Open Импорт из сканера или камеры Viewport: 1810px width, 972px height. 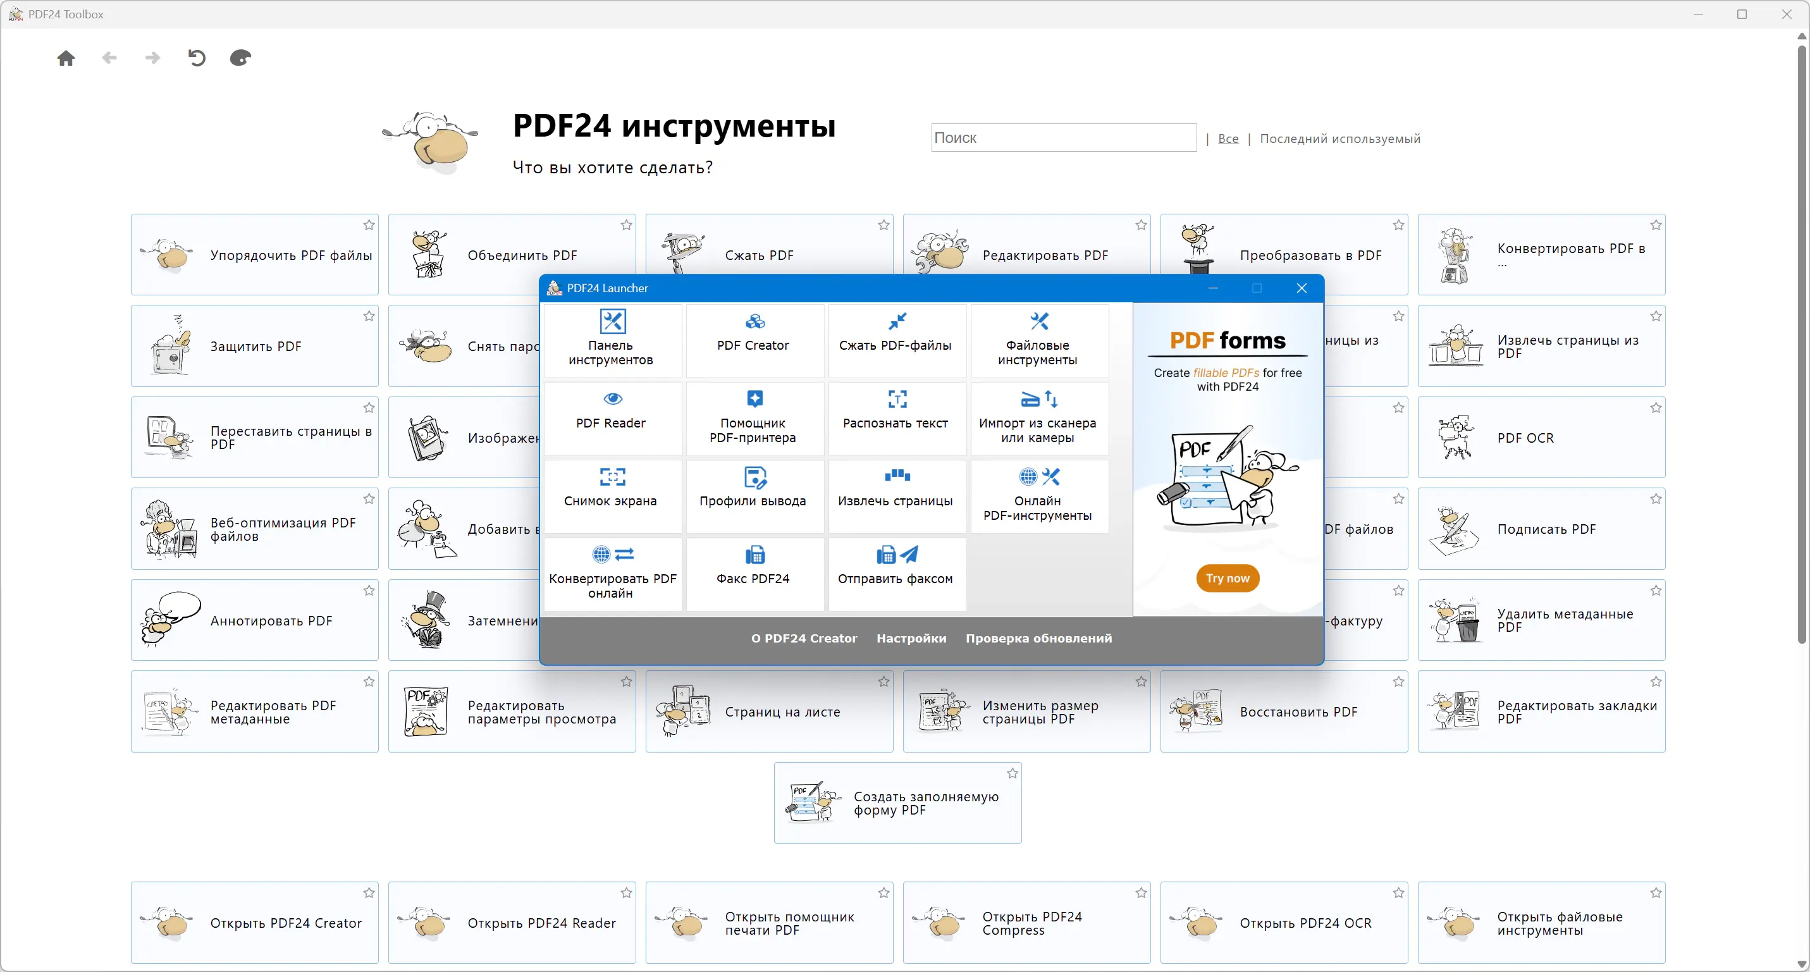tap(1038, 417)
